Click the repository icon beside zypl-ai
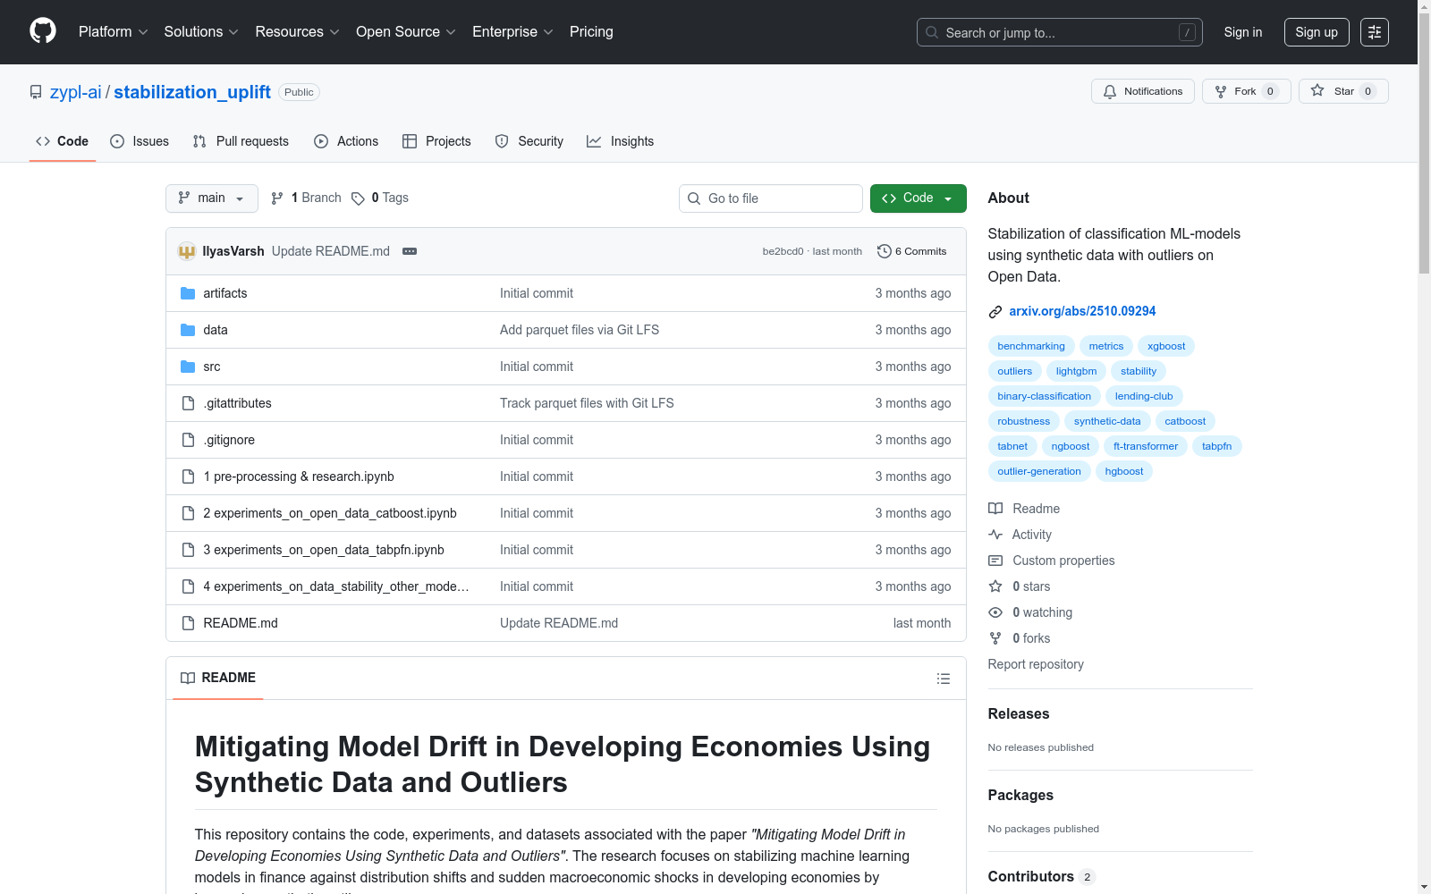The width and height of the screenshot is (1431, 894). (x=36, y=92)
